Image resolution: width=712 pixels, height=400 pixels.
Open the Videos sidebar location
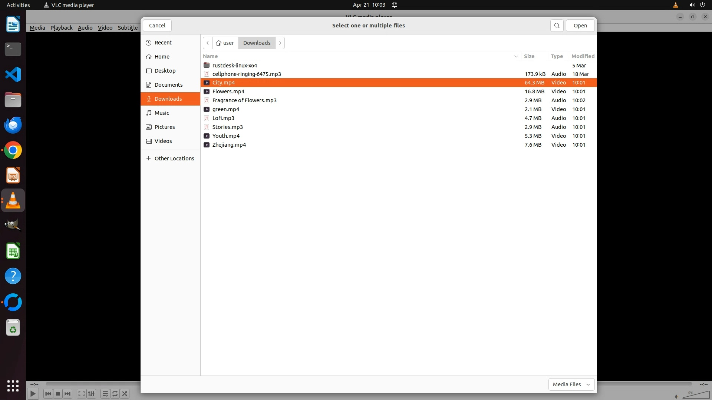coord(163,141)
